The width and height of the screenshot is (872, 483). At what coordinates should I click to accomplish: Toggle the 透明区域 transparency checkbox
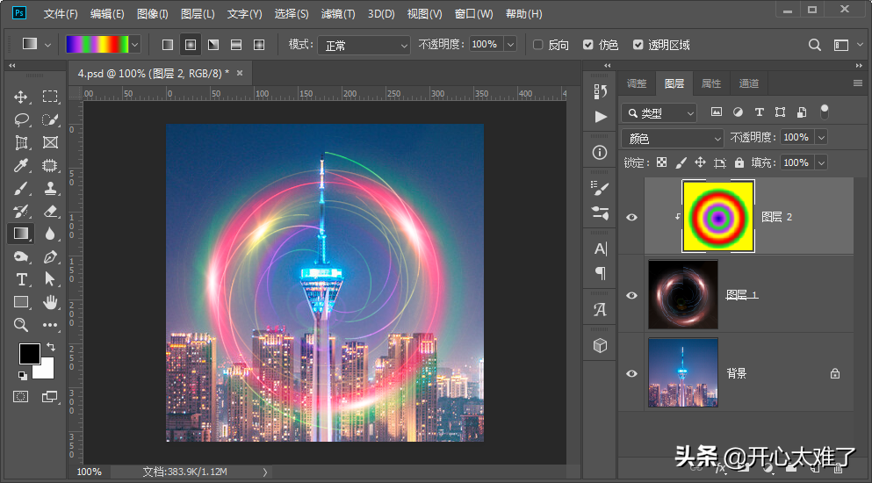tap(638, 45)
